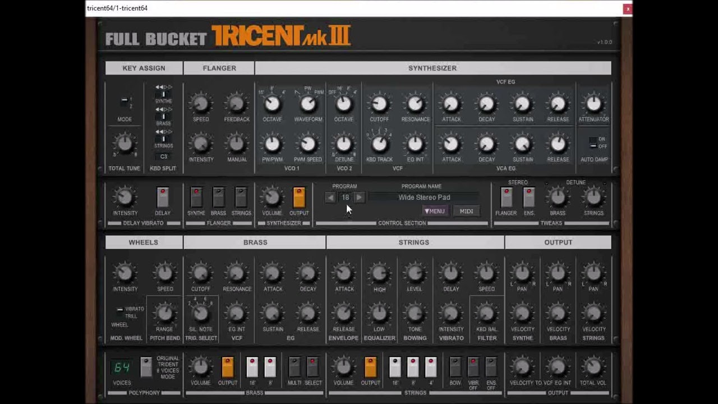Click the WAVEFORM knob of VCO 1
718x404 pixels.
click(x=308, y=104)
